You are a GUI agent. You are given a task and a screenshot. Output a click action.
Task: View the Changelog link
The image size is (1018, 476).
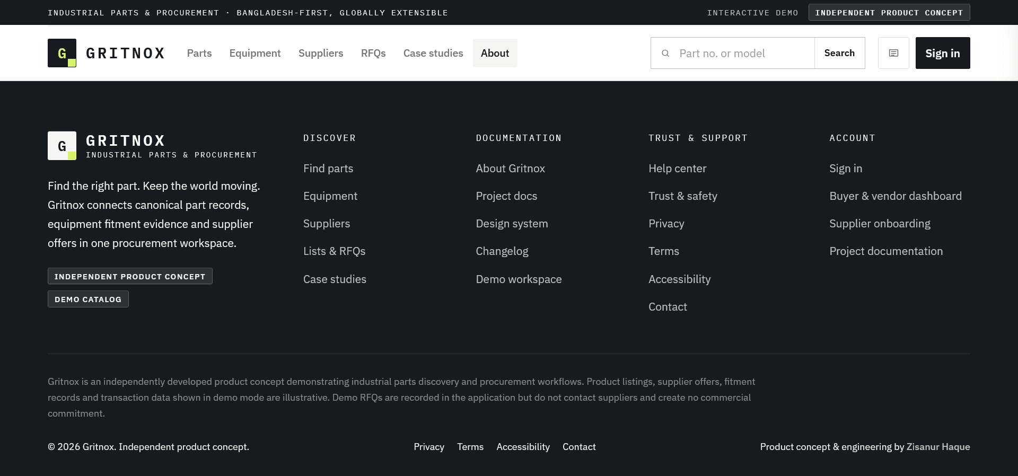point(502,251)
